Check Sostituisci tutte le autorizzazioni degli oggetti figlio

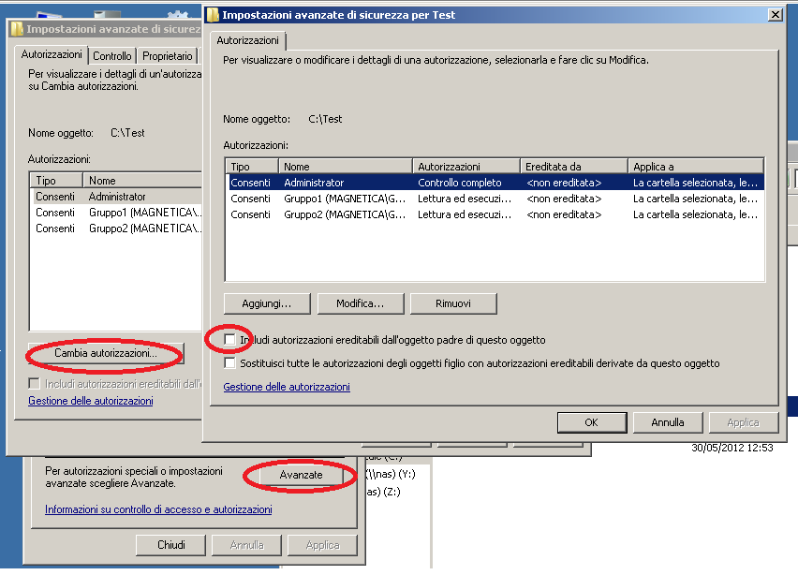point(230,362)
